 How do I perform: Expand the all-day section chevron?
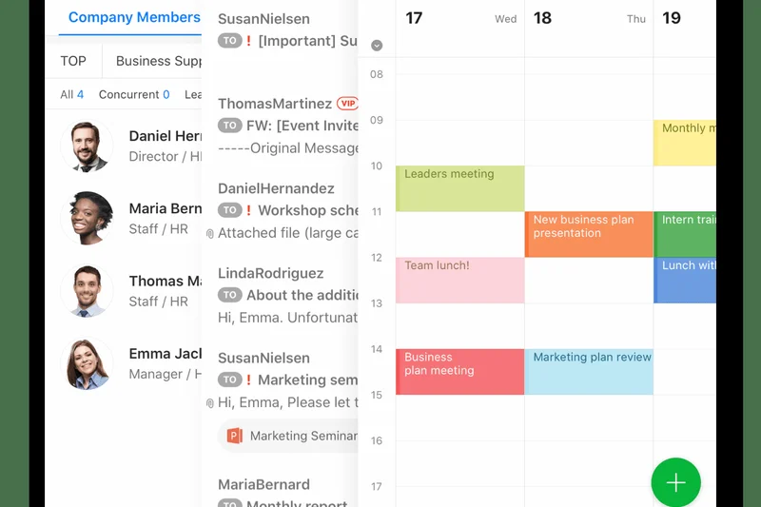(377, 46)
